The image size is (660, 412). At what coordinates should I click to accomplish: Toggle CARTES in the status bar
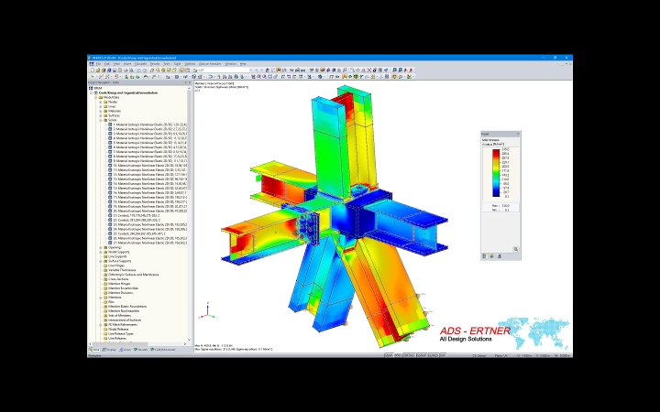(x=409, y=355)
